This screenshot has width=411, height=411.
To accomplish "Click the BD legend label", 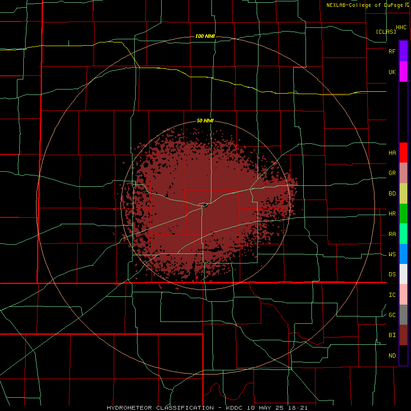I will (392, 194).
